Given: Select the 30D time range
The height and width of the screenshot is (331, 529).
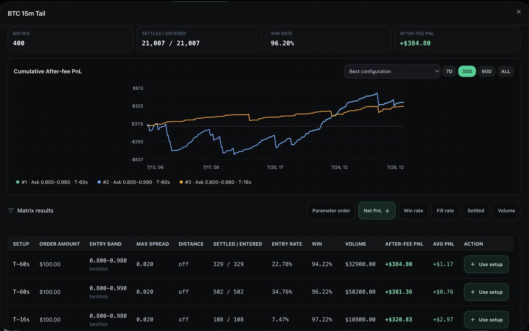Looking at the screenshot, I should click(467, 71).
